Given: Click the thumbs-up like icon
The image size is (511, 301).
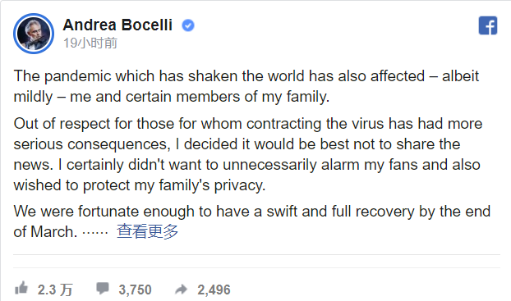Looking at the screenshot, I should coord(21,288).
